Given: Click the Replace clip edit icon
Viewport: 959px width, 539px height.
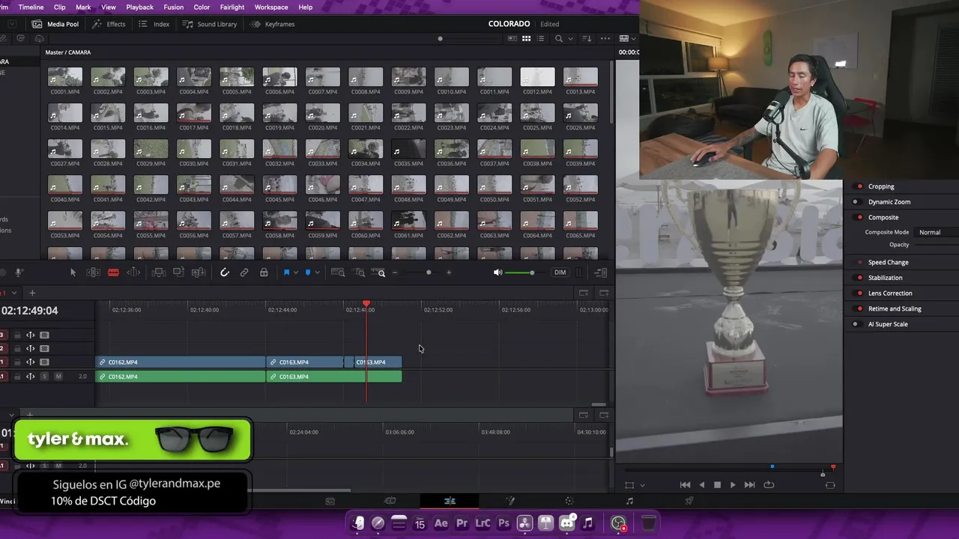Looking at the screenshot, I should (x=199, y=272).
